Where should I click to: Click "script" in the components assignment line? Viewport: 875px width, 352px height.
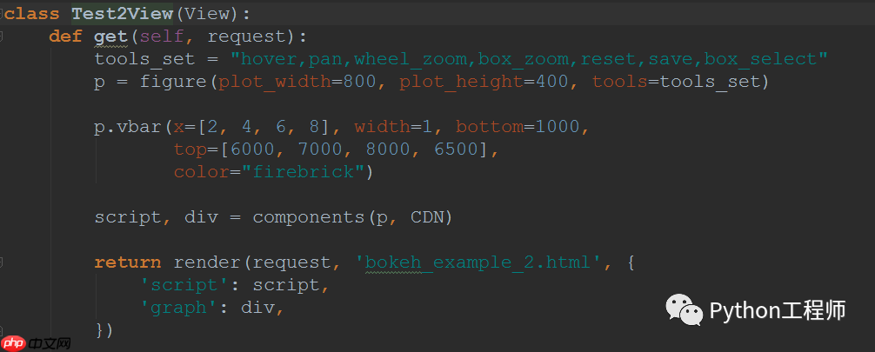click(x=128, y=217)
